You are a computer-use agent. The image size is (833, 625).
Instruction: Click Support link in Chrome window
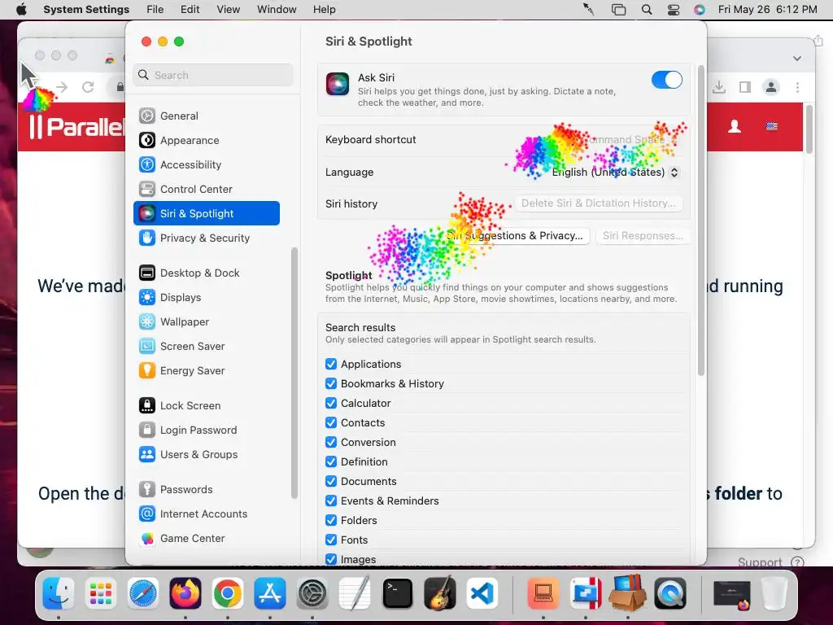pos(761,562)
